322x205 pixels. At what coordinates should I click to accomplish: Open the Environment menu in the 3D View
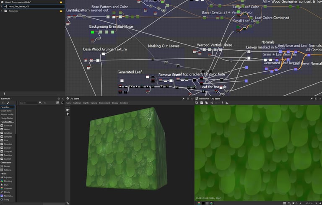point(104,103)
